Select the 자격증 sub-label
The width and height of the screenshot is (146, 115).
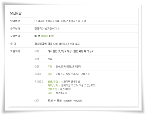click(38, 74)
